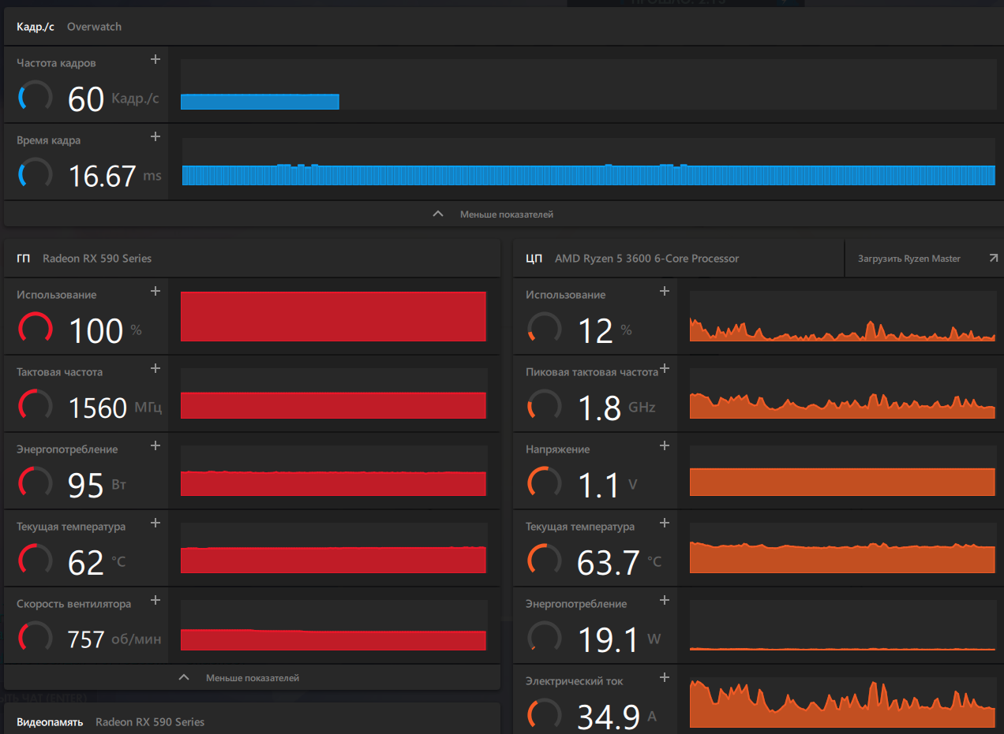The width and height of the screenshot is (1004, 734).
Task: Select the Видеопамять section header
Action: (x=50, y=721)
